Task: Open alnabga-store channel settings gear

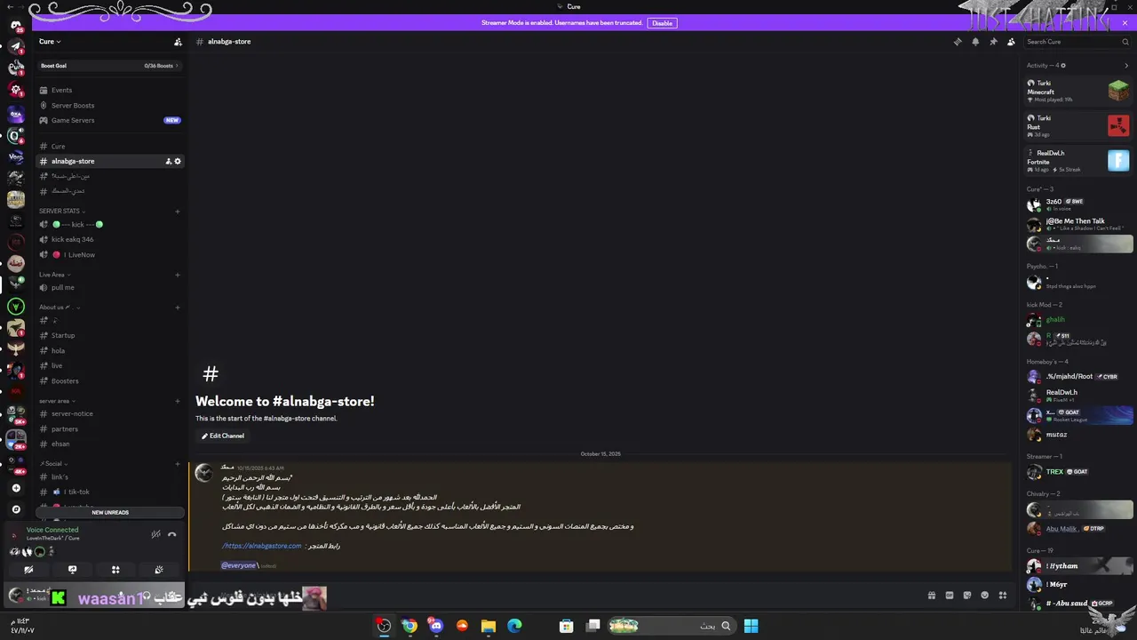Action: coord(178,162)
